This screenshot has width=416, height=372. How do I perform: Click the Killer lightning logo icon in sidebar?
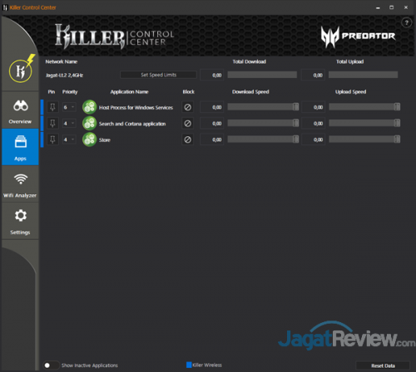click(x=21, y=69)
